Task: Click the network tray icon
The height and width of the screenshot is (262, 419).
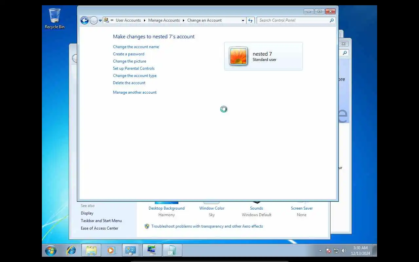Action: pyautogui.click(x=336, y=251)
